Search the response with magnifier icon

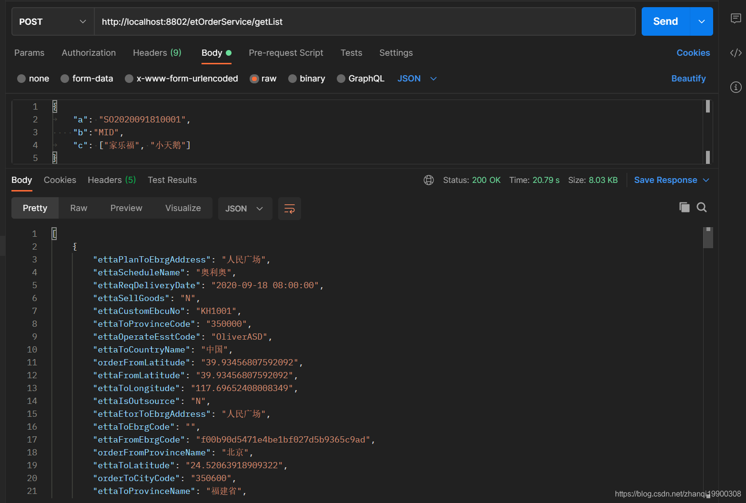tap(702, 207)
